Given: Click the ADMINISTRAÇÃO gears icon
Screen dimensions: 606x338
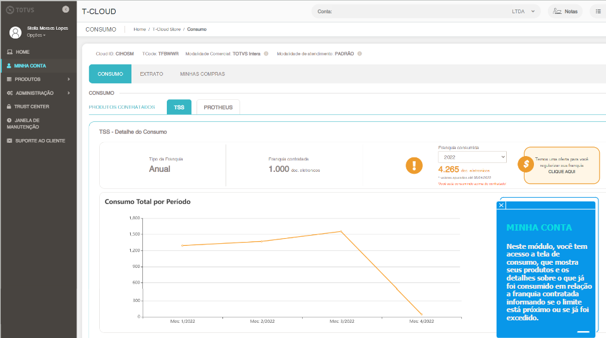Looking at the screenshot, I should point(9,93).
